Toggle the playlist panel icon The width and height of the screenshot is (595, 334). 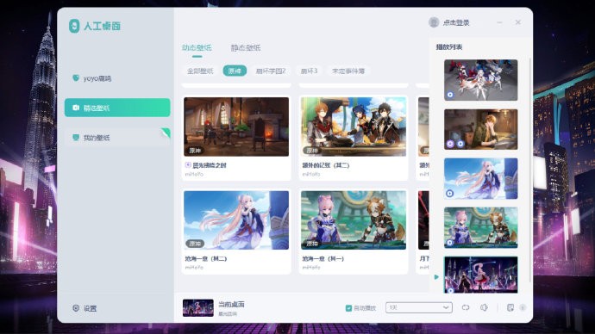tap(510, 307)
